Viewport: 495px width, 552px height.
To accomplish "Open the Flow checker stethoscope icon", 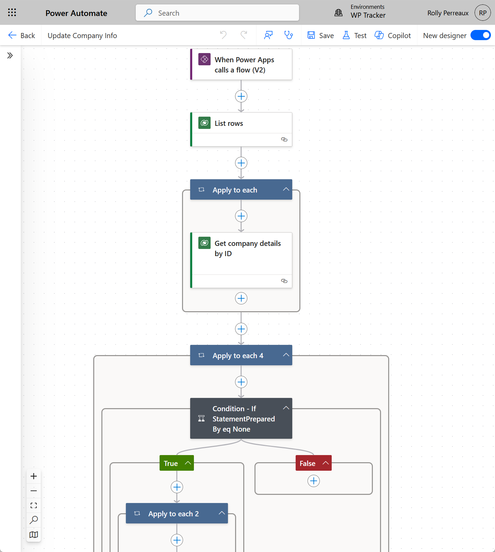I will pyautogui.click(x=289, y=35).
